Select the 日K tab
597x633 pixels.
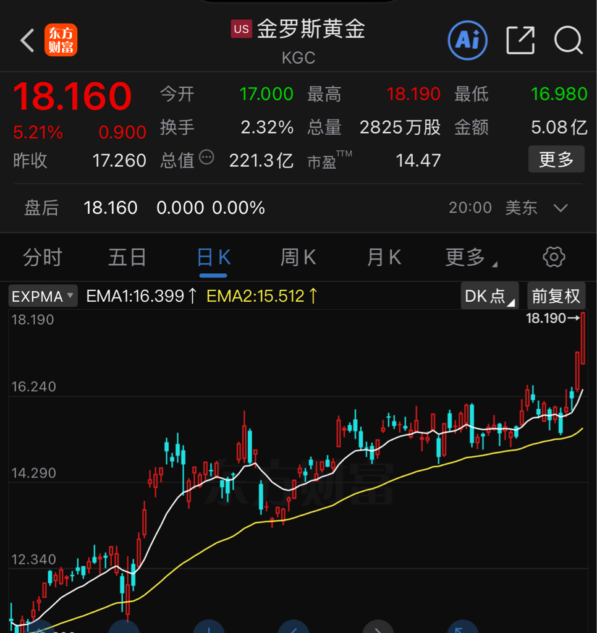click(x=214, y=257)
